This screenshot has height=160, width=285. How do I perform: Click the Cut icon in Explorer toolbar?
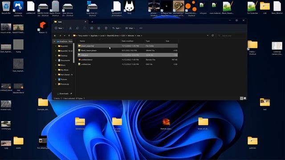[x=70, y=28]
